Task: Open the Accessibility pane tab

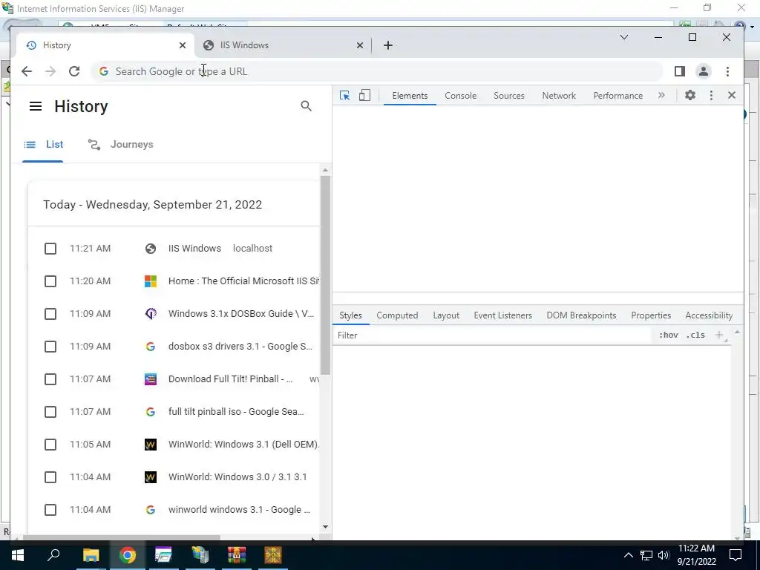Action: coord(709,315)
